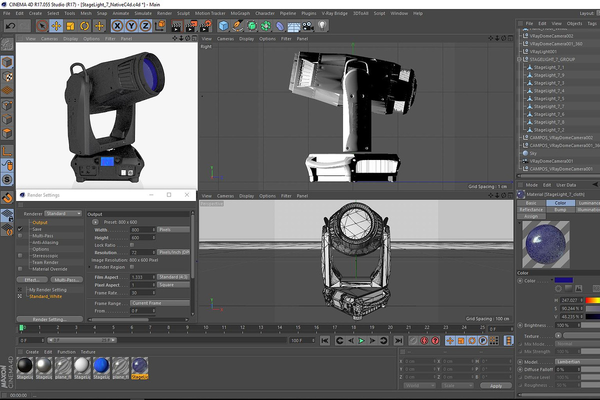Enable the Multi-Pass checkbox
600x400 pixels.
20,235
